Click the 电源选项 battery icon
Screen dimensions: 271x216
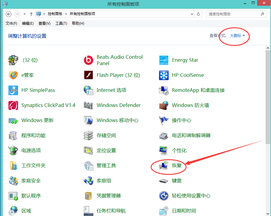(x=13, y=150)
